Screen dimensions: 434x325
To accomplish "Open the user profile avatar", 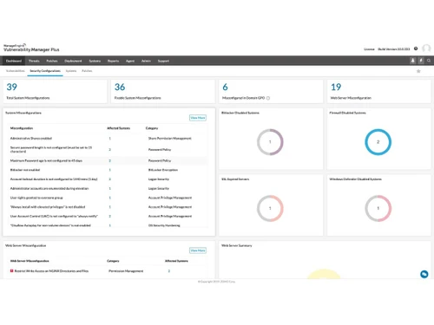I will coord(426,49).
